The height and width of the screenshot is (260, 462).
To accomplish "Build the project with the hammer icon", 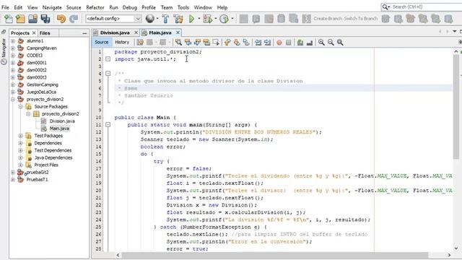I will 165,19.
